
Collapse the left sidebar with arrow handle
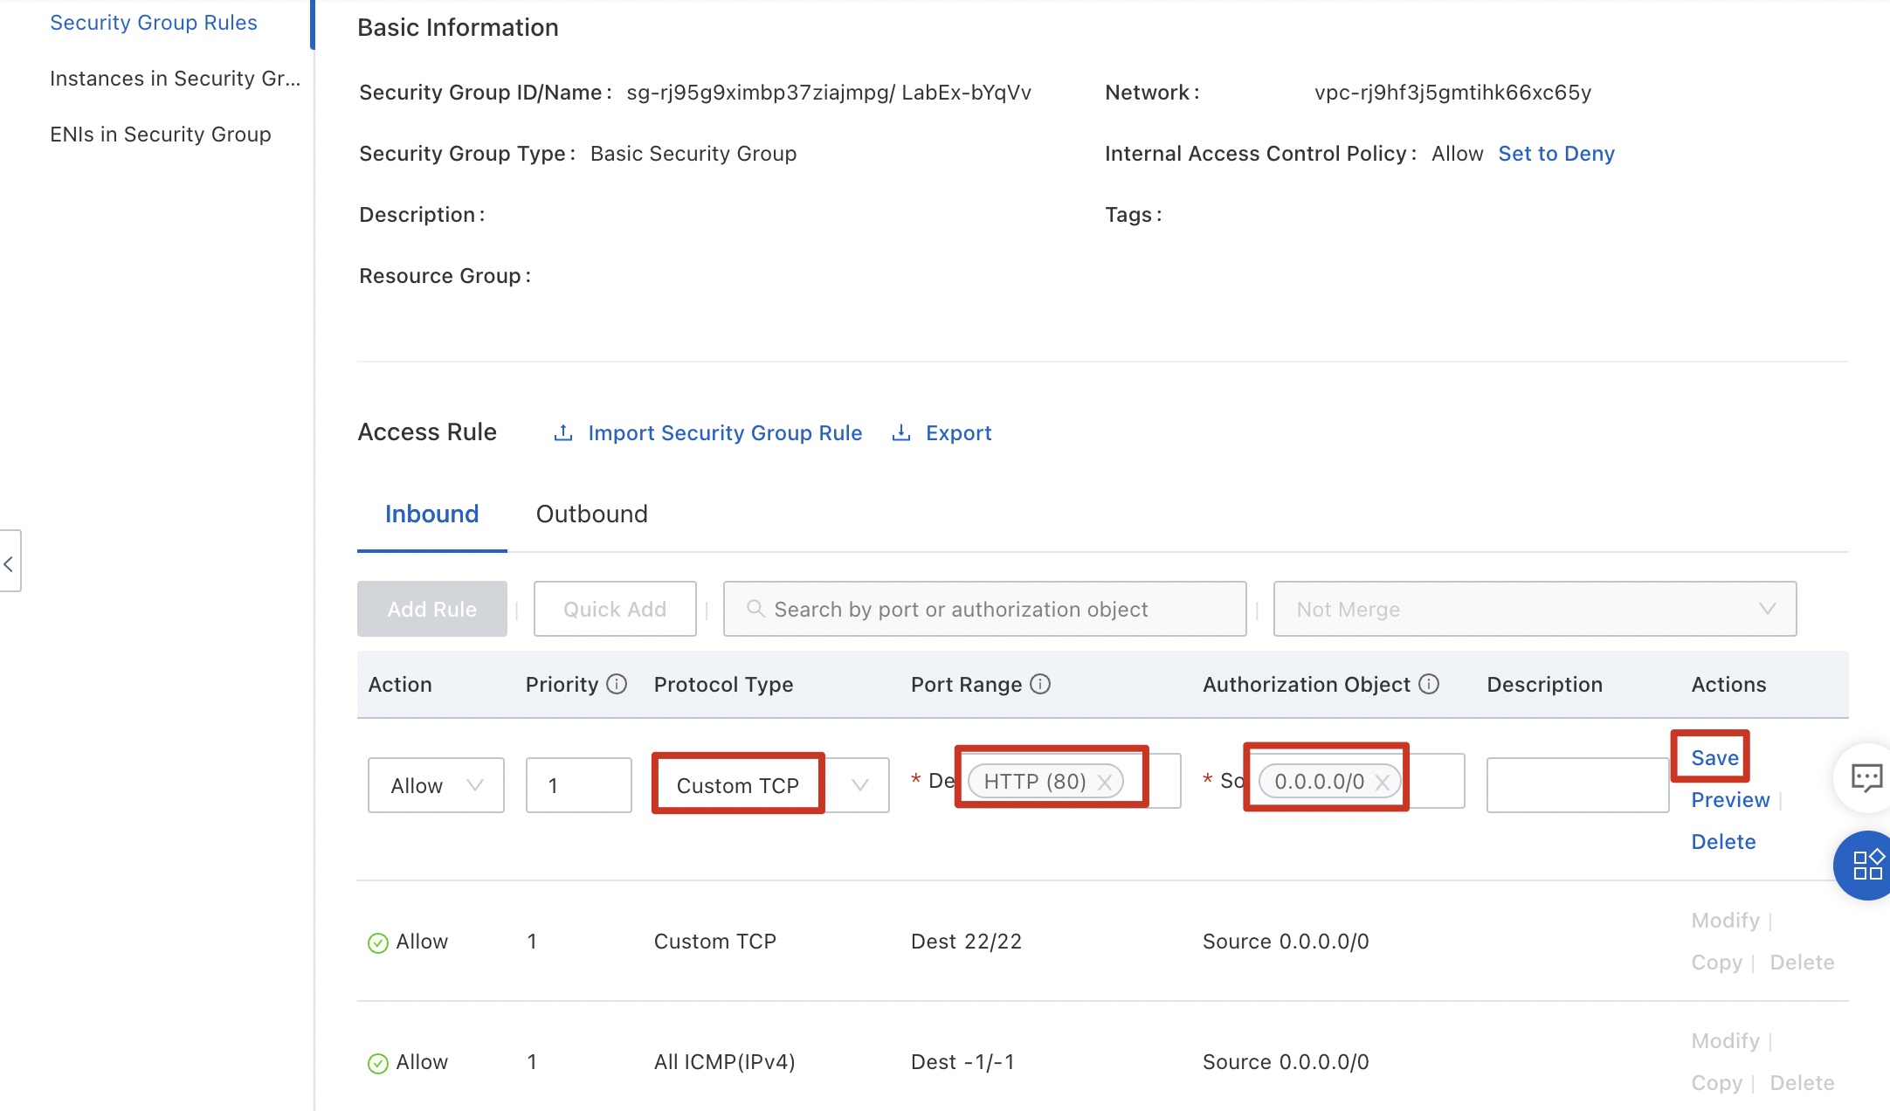(10, 562)
